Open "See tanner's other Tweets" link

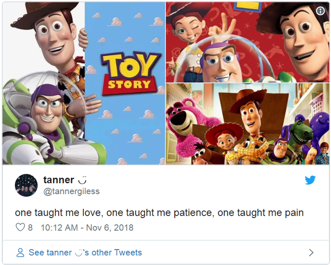pos(85,253)
